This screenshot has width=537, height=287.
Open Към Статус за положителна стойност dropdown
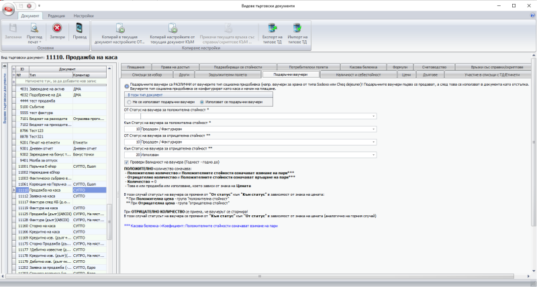pos(373,129)
